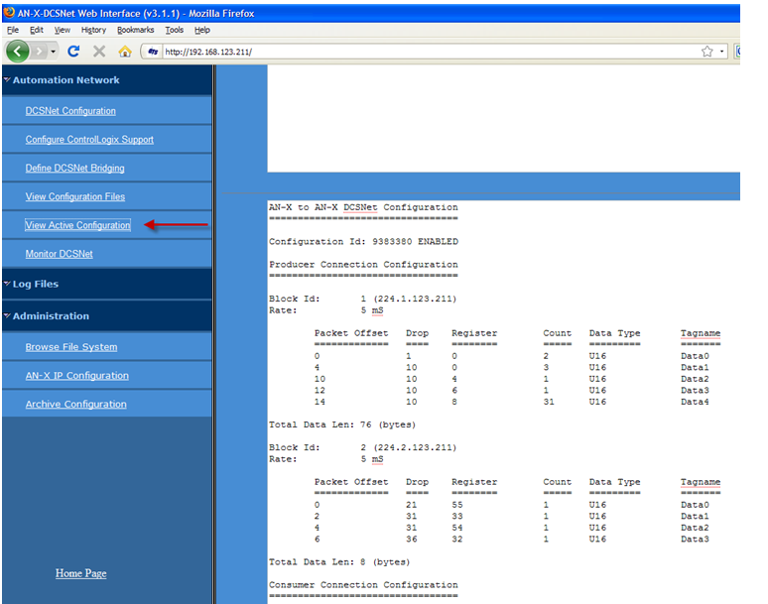Click the '(224.1.123.211)' Block Id text
Screen dimensions: 768x604
coord(415,300)
